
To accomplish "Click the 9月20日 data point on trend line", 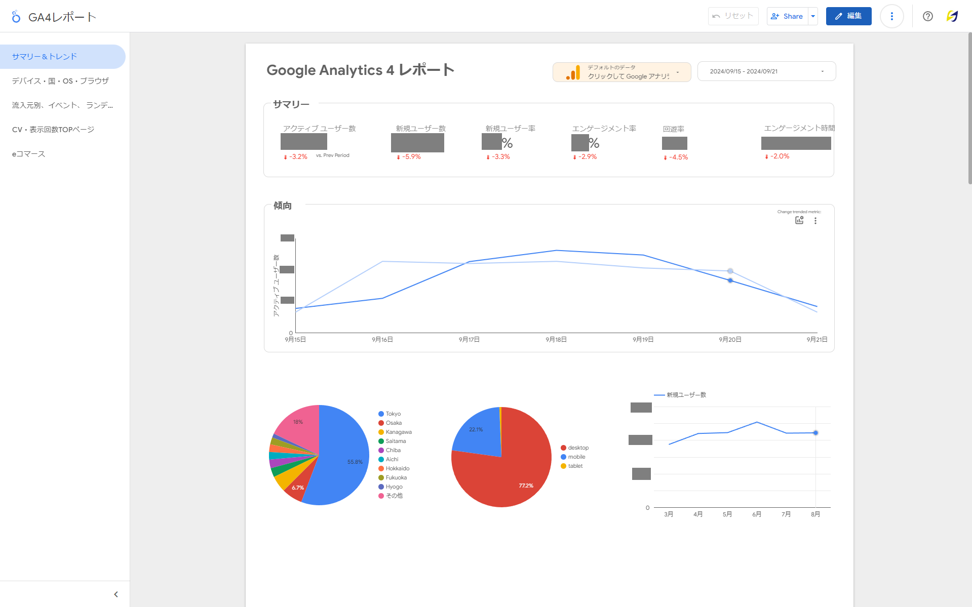I will 730,280.
